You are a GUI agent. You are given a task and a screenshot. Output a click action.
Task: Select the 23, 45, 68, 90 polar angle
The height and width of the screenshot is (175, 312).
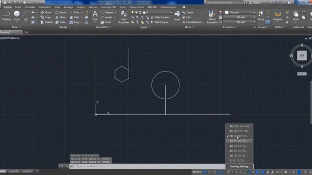[x=239, y=141]
